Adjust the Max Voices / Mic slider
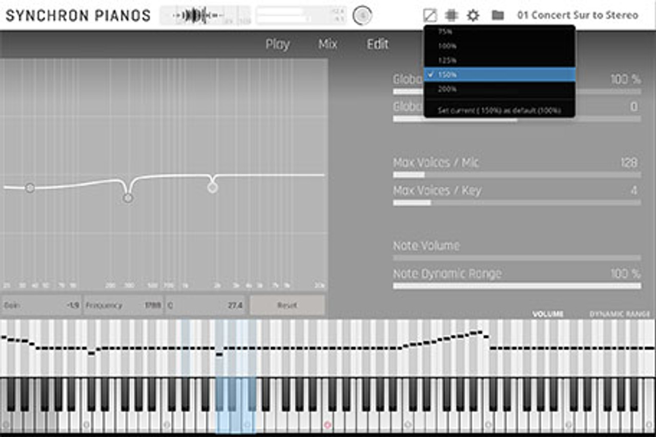656x437 pixels. [517, 175]
